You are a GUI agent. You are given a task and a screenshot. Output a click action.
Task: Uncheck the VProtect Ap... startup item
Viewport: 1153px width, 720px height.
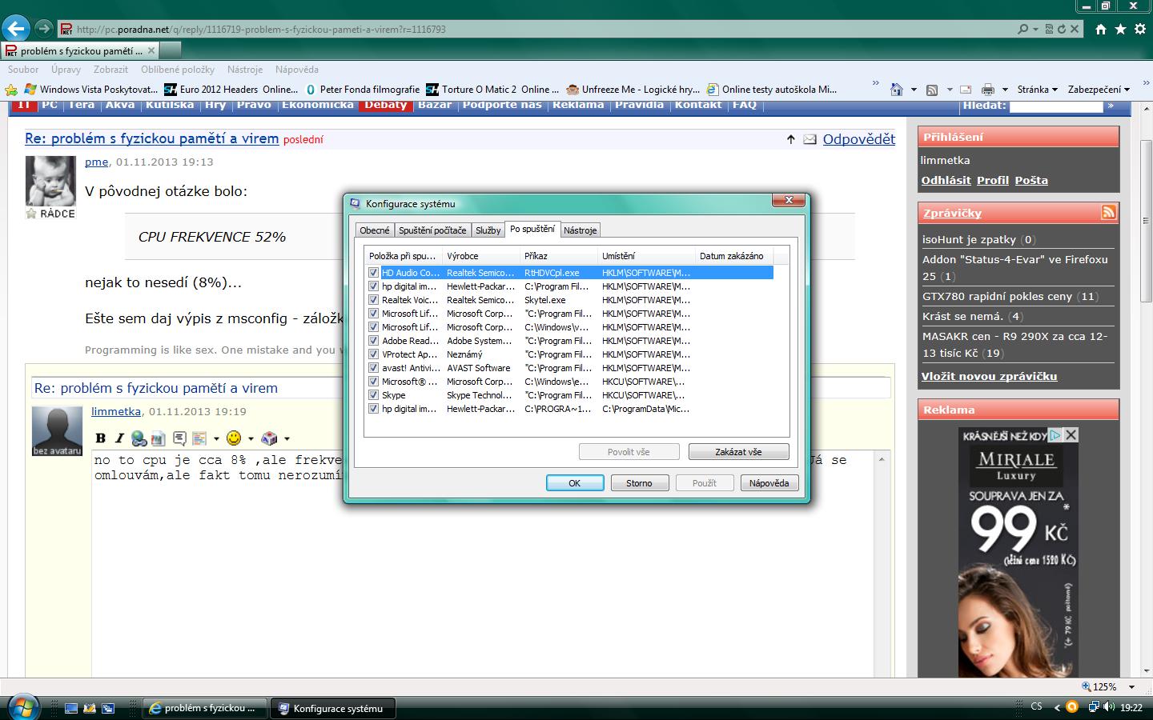(373, 354)
